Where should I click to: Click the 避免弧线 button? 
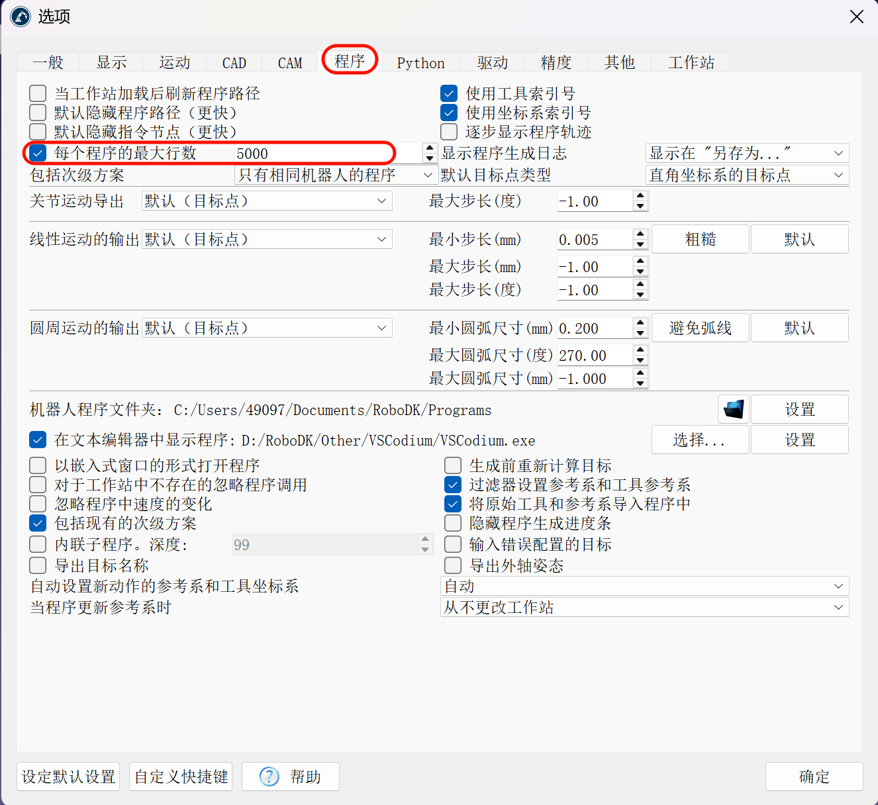pyautogui.click(x=700, y=328)
